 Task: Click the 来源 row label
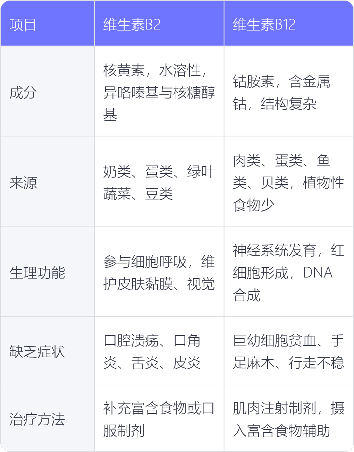[x=48, y=181]
